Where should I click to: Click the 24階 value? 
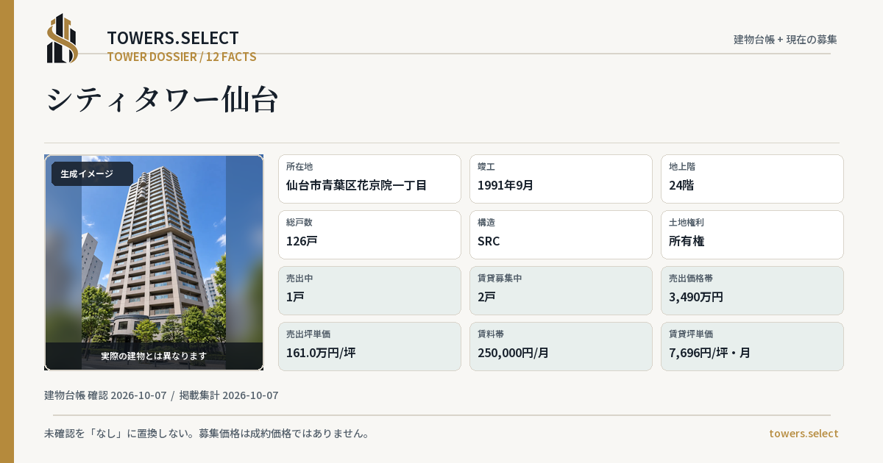click(x=681, y=185)
